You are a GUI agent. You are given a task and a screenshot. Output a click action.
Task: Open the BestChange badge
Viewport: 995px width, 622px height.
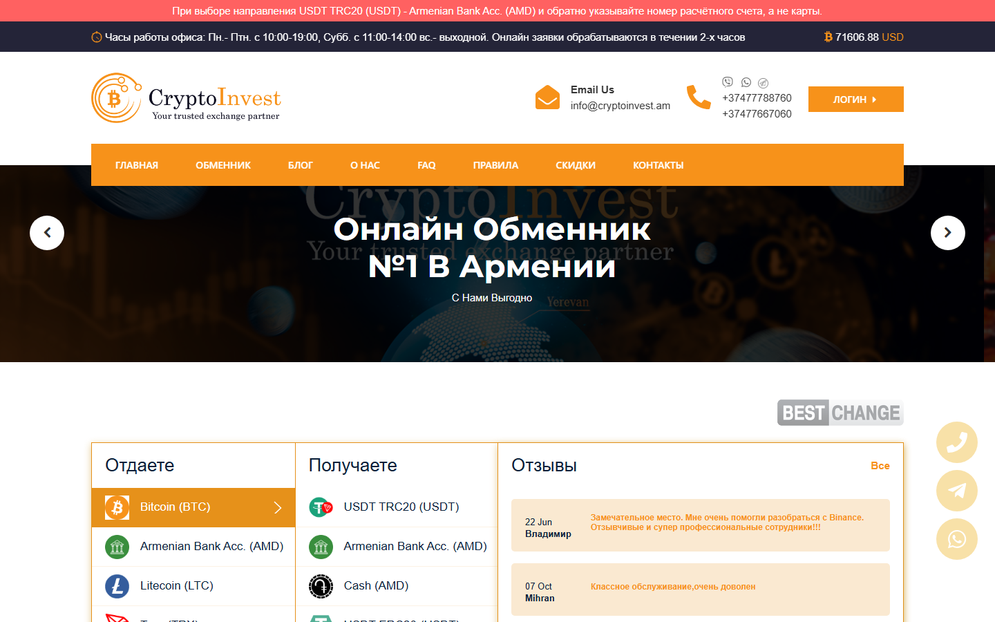(840, 413)
